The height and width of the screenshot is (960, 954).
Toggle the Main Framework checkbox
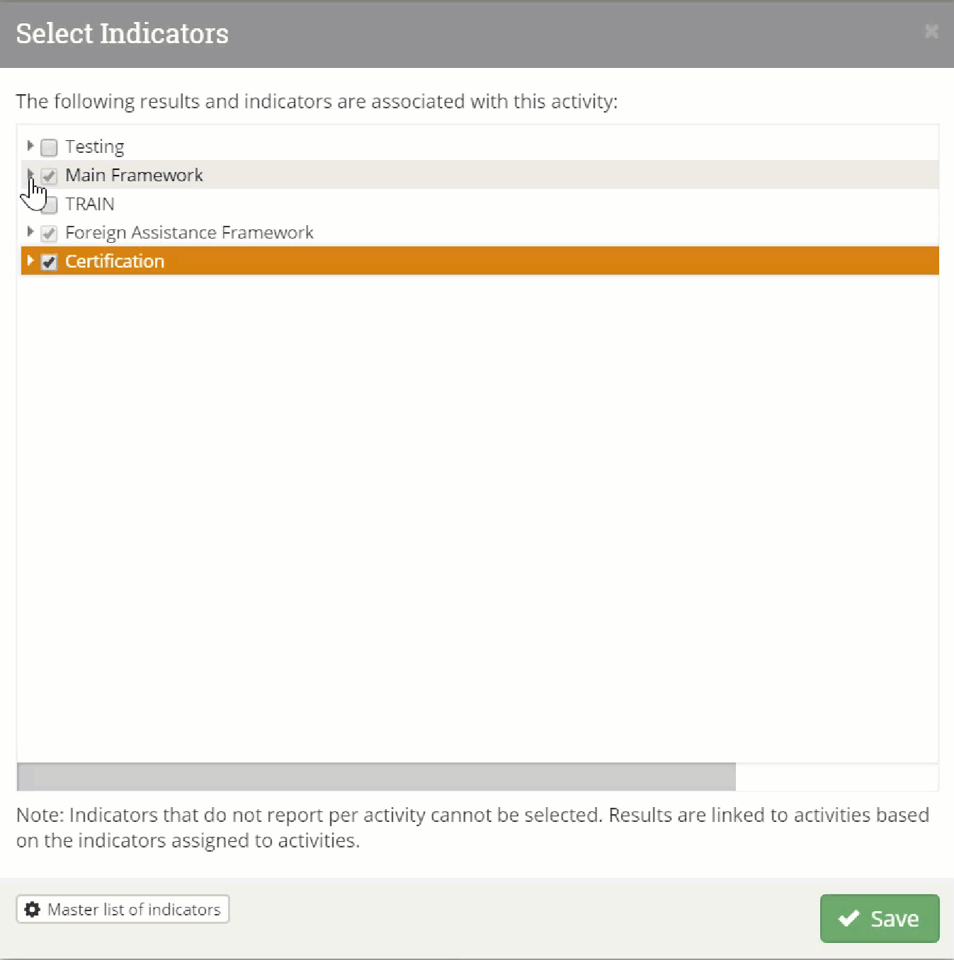[49, 176]
